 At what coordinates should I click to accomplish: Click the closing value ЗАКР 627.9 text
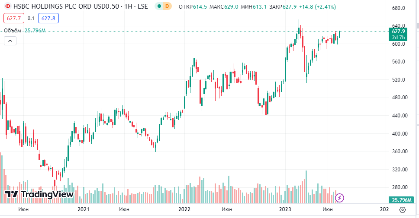coord(283,6)
